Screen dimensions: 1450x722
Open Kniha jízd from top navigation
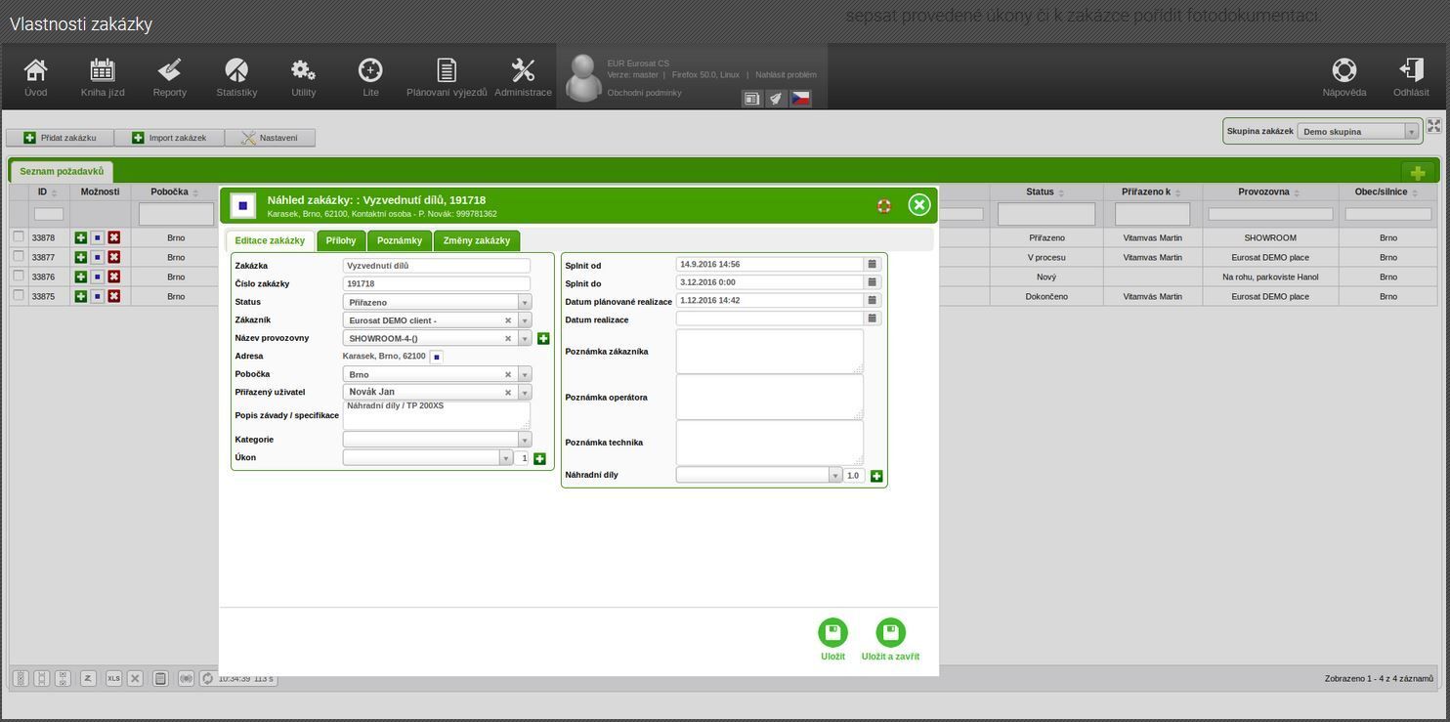coord(103,77)
